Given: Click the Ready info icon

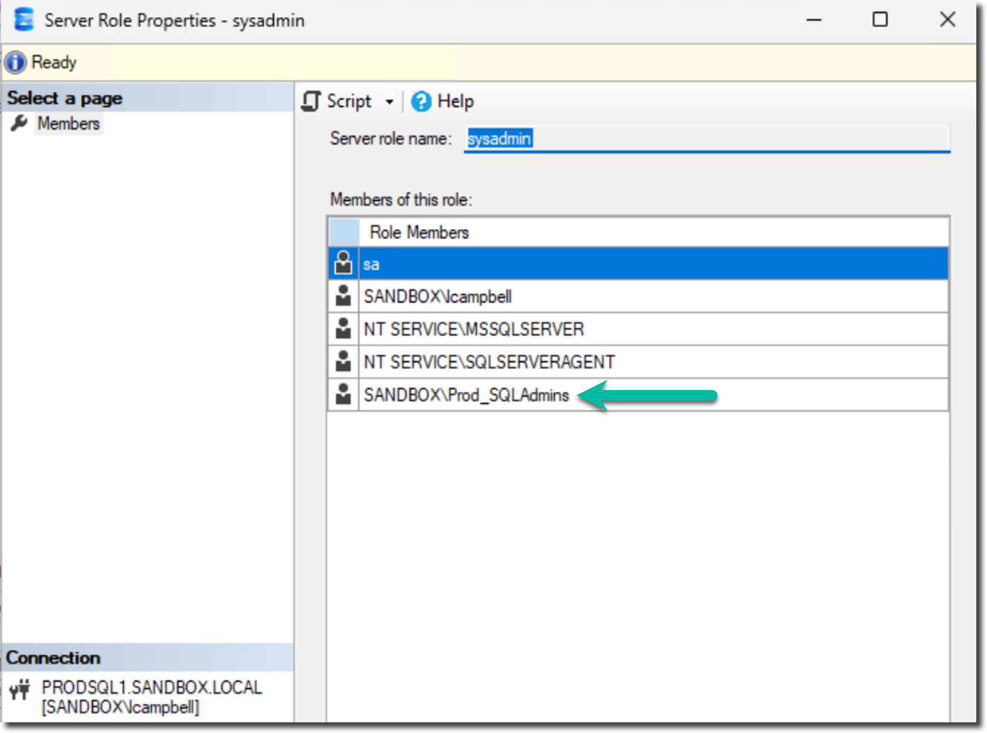Looking at the screenshot, I should point(16,63).
